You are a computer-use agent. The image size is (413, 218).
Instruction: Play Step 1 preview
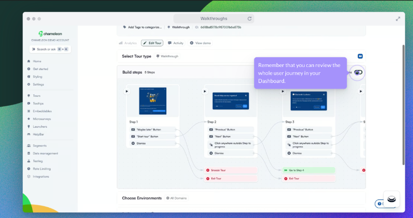pos(126,91)
